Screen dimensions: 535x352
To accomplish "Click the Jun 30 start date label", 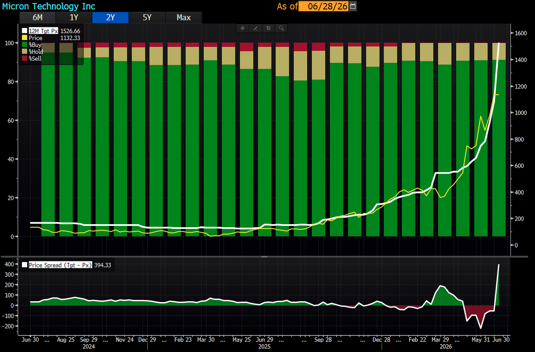I will coord(30,339).
